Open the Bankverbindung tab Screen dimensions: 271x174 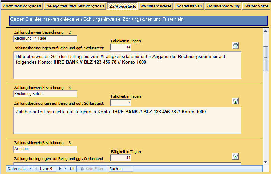click(223, 6)
